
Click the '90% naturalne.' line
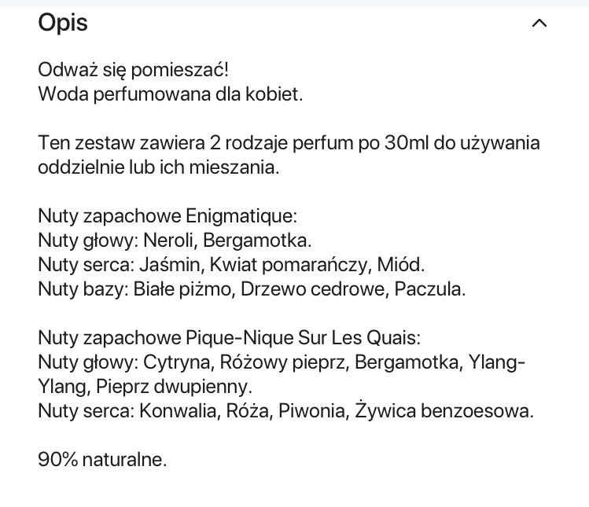coord(102,460)
